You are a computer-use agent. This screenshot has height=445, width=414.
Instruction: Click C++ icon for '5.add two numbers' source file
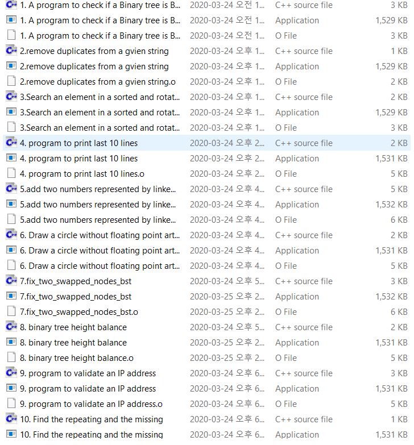click(x=11, y=189)
